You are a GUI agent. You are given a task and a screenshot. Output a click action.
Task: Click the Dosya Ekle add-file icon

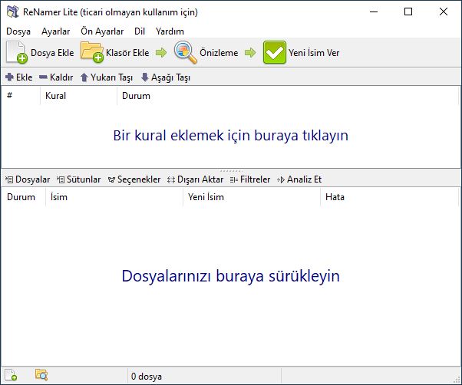pyautogui.click(x=17, y=52)
